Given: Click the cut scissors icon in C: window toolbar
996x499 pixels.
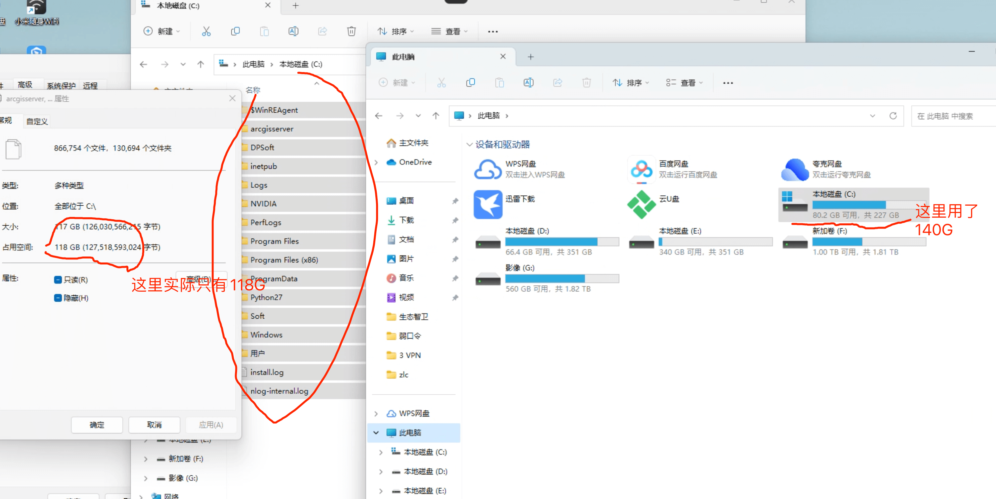Looking at the screenshot, I should coord(206,31).
